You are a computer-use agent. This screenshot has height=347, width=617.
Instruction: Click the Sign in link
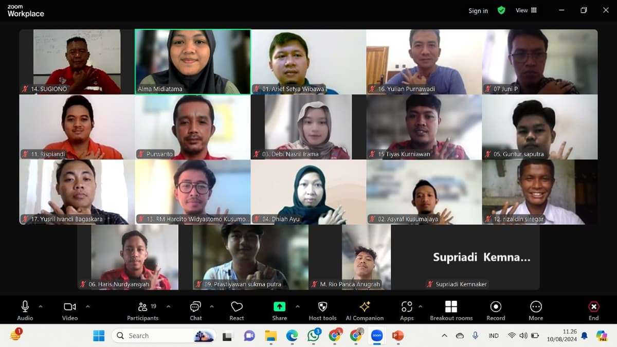pos(478,11)
